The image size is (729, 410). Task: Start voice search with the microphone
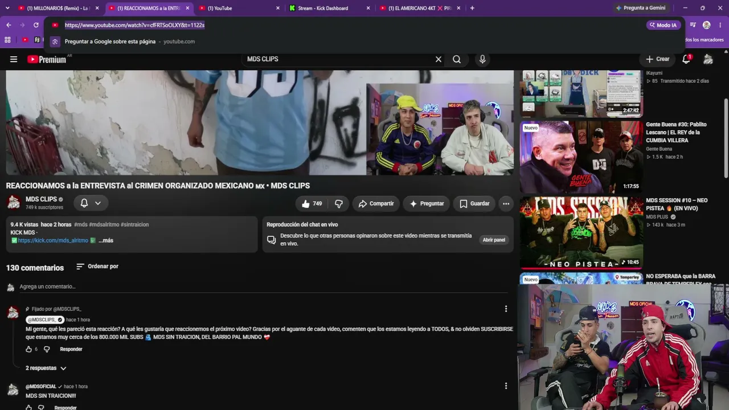[x=482, y=59]
